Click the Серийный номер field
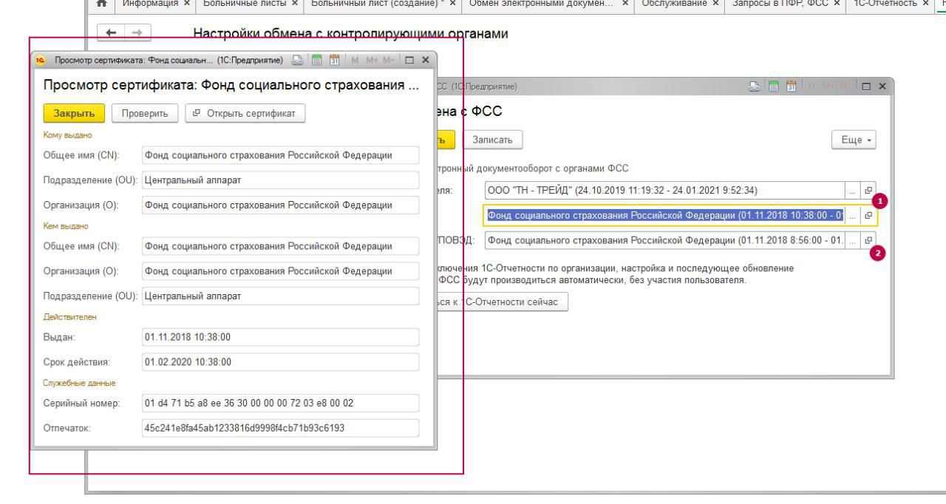 click(279, 403)
